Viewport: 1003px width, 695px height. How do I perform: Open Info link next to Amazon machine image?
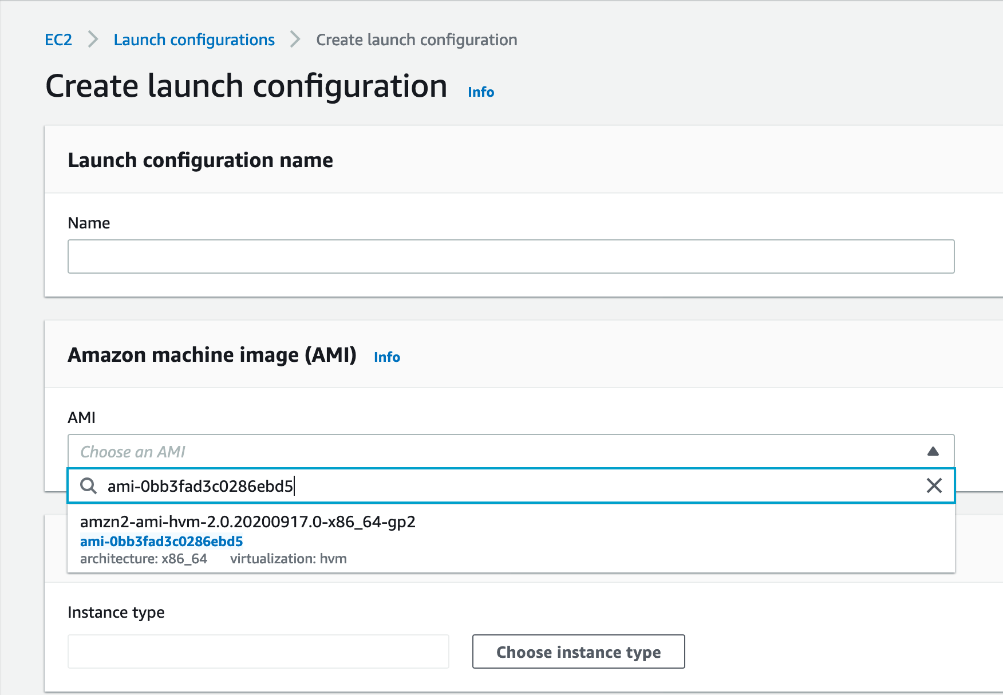[386, 357]
